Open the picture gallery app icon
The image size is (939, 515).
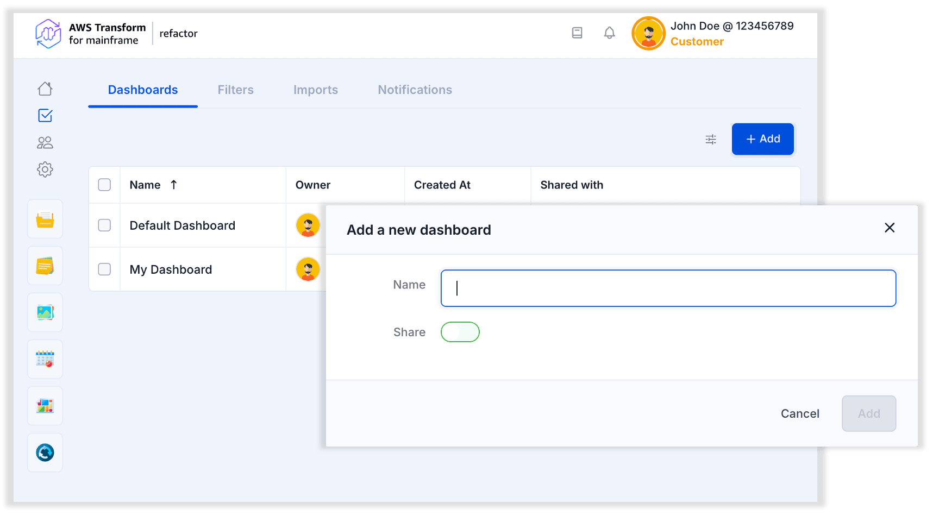(x=45, y=312)
